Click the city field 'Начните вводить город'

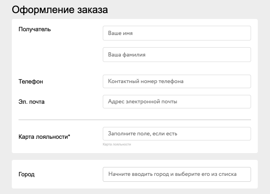point(177,174)
